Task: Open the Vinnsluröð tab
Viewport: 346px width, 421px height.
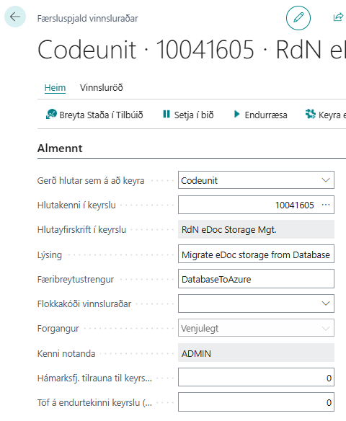Action: tap(101, 87)
